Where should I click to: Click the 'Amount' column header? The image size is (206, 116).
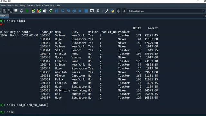[153, 28]
